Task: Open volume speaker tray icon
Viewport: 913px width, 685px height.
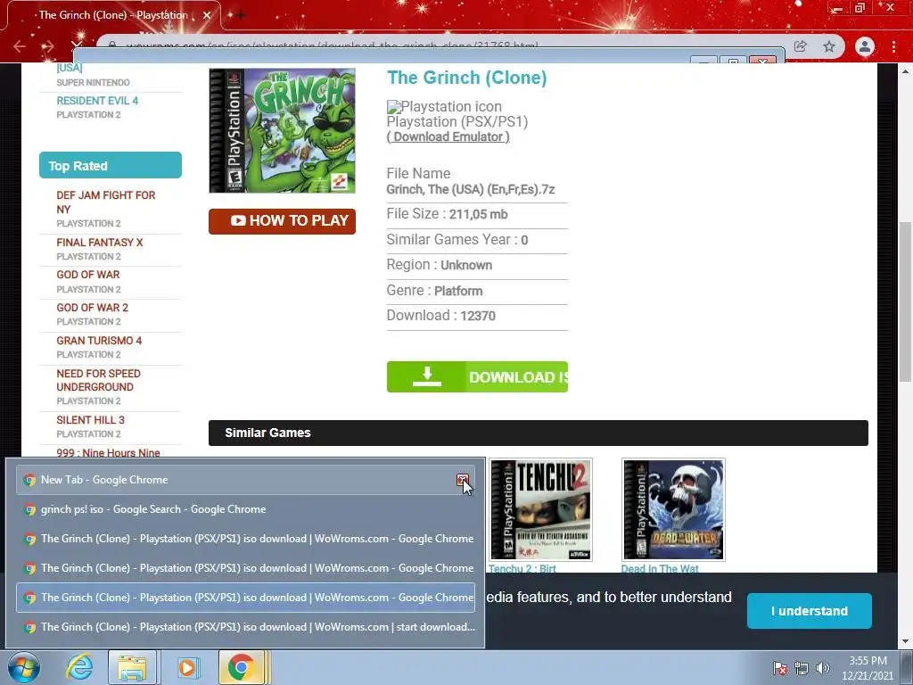Action: tap(823, 668)
